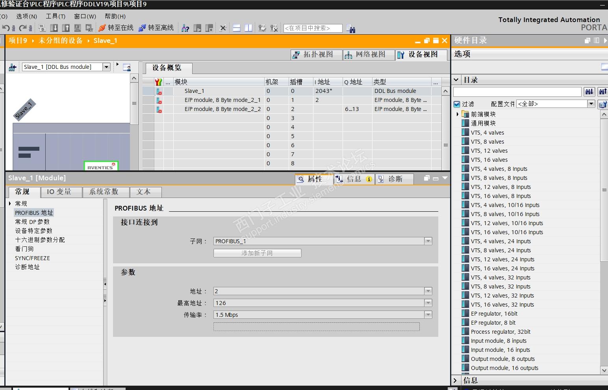Search downward in hardware catalog
The height and width of the screenshot is (390, 608).
[x=589, y=92]
